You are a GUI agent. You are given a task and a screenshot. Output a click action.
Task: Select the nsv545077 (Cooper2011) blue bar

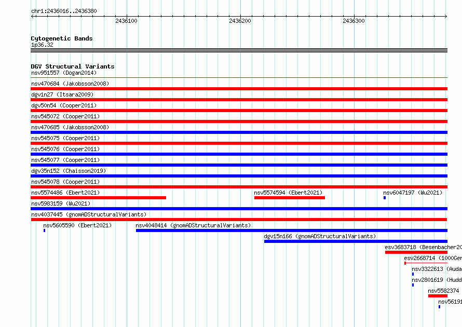coord(239,165)
